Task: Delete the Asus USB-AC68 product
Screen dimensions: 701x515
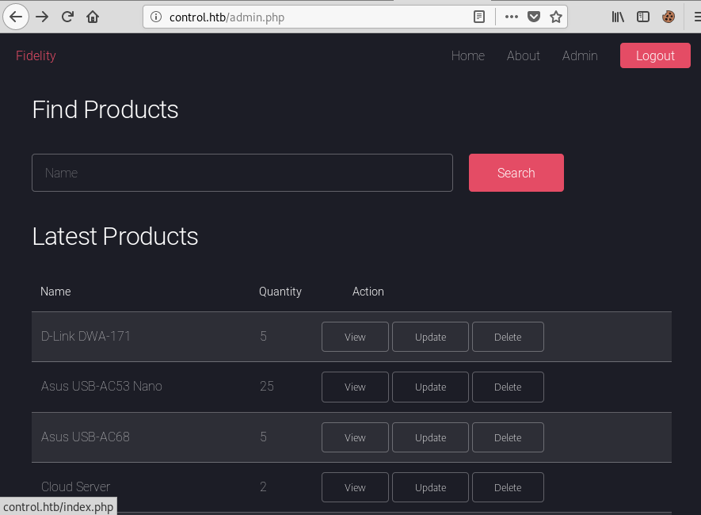Action: (x=508, y=437)
